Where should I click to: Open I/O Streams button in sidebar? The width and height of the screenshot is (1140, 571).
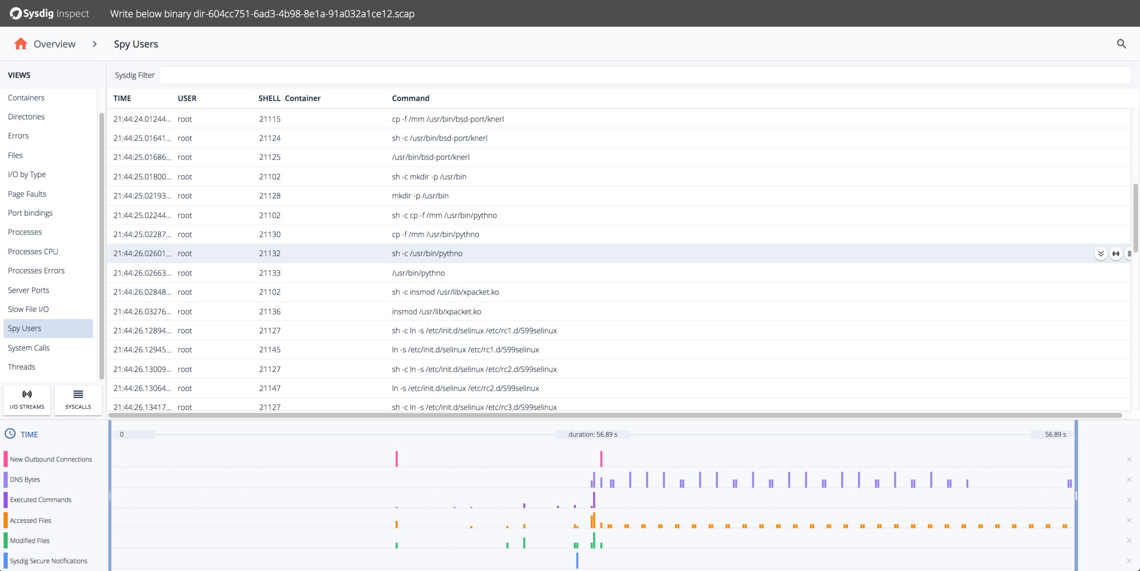pyautogui.click(x=27, y=400)
